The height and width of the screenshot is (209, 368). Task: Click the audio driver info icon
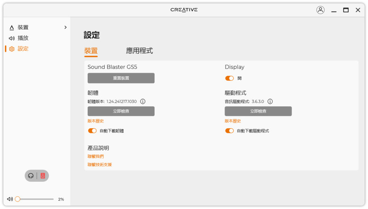[x=270, y=101]
